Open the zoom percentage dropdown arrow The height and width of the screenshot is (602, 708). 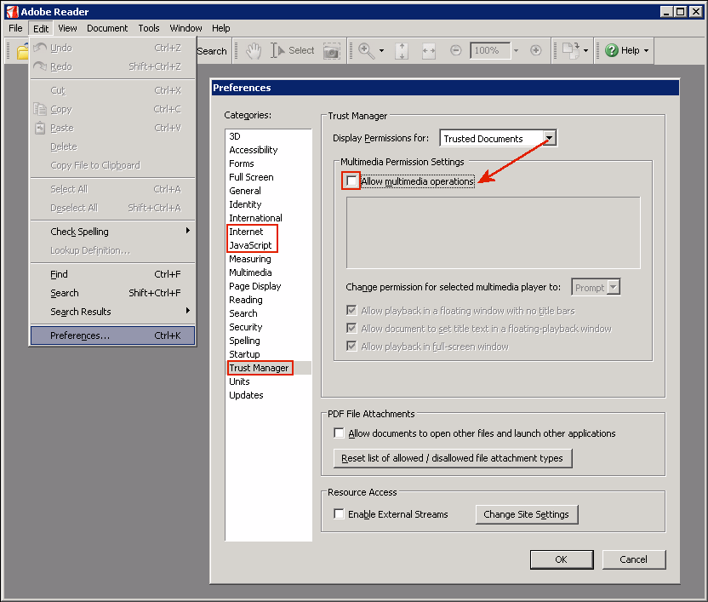[x=516, y=50]
